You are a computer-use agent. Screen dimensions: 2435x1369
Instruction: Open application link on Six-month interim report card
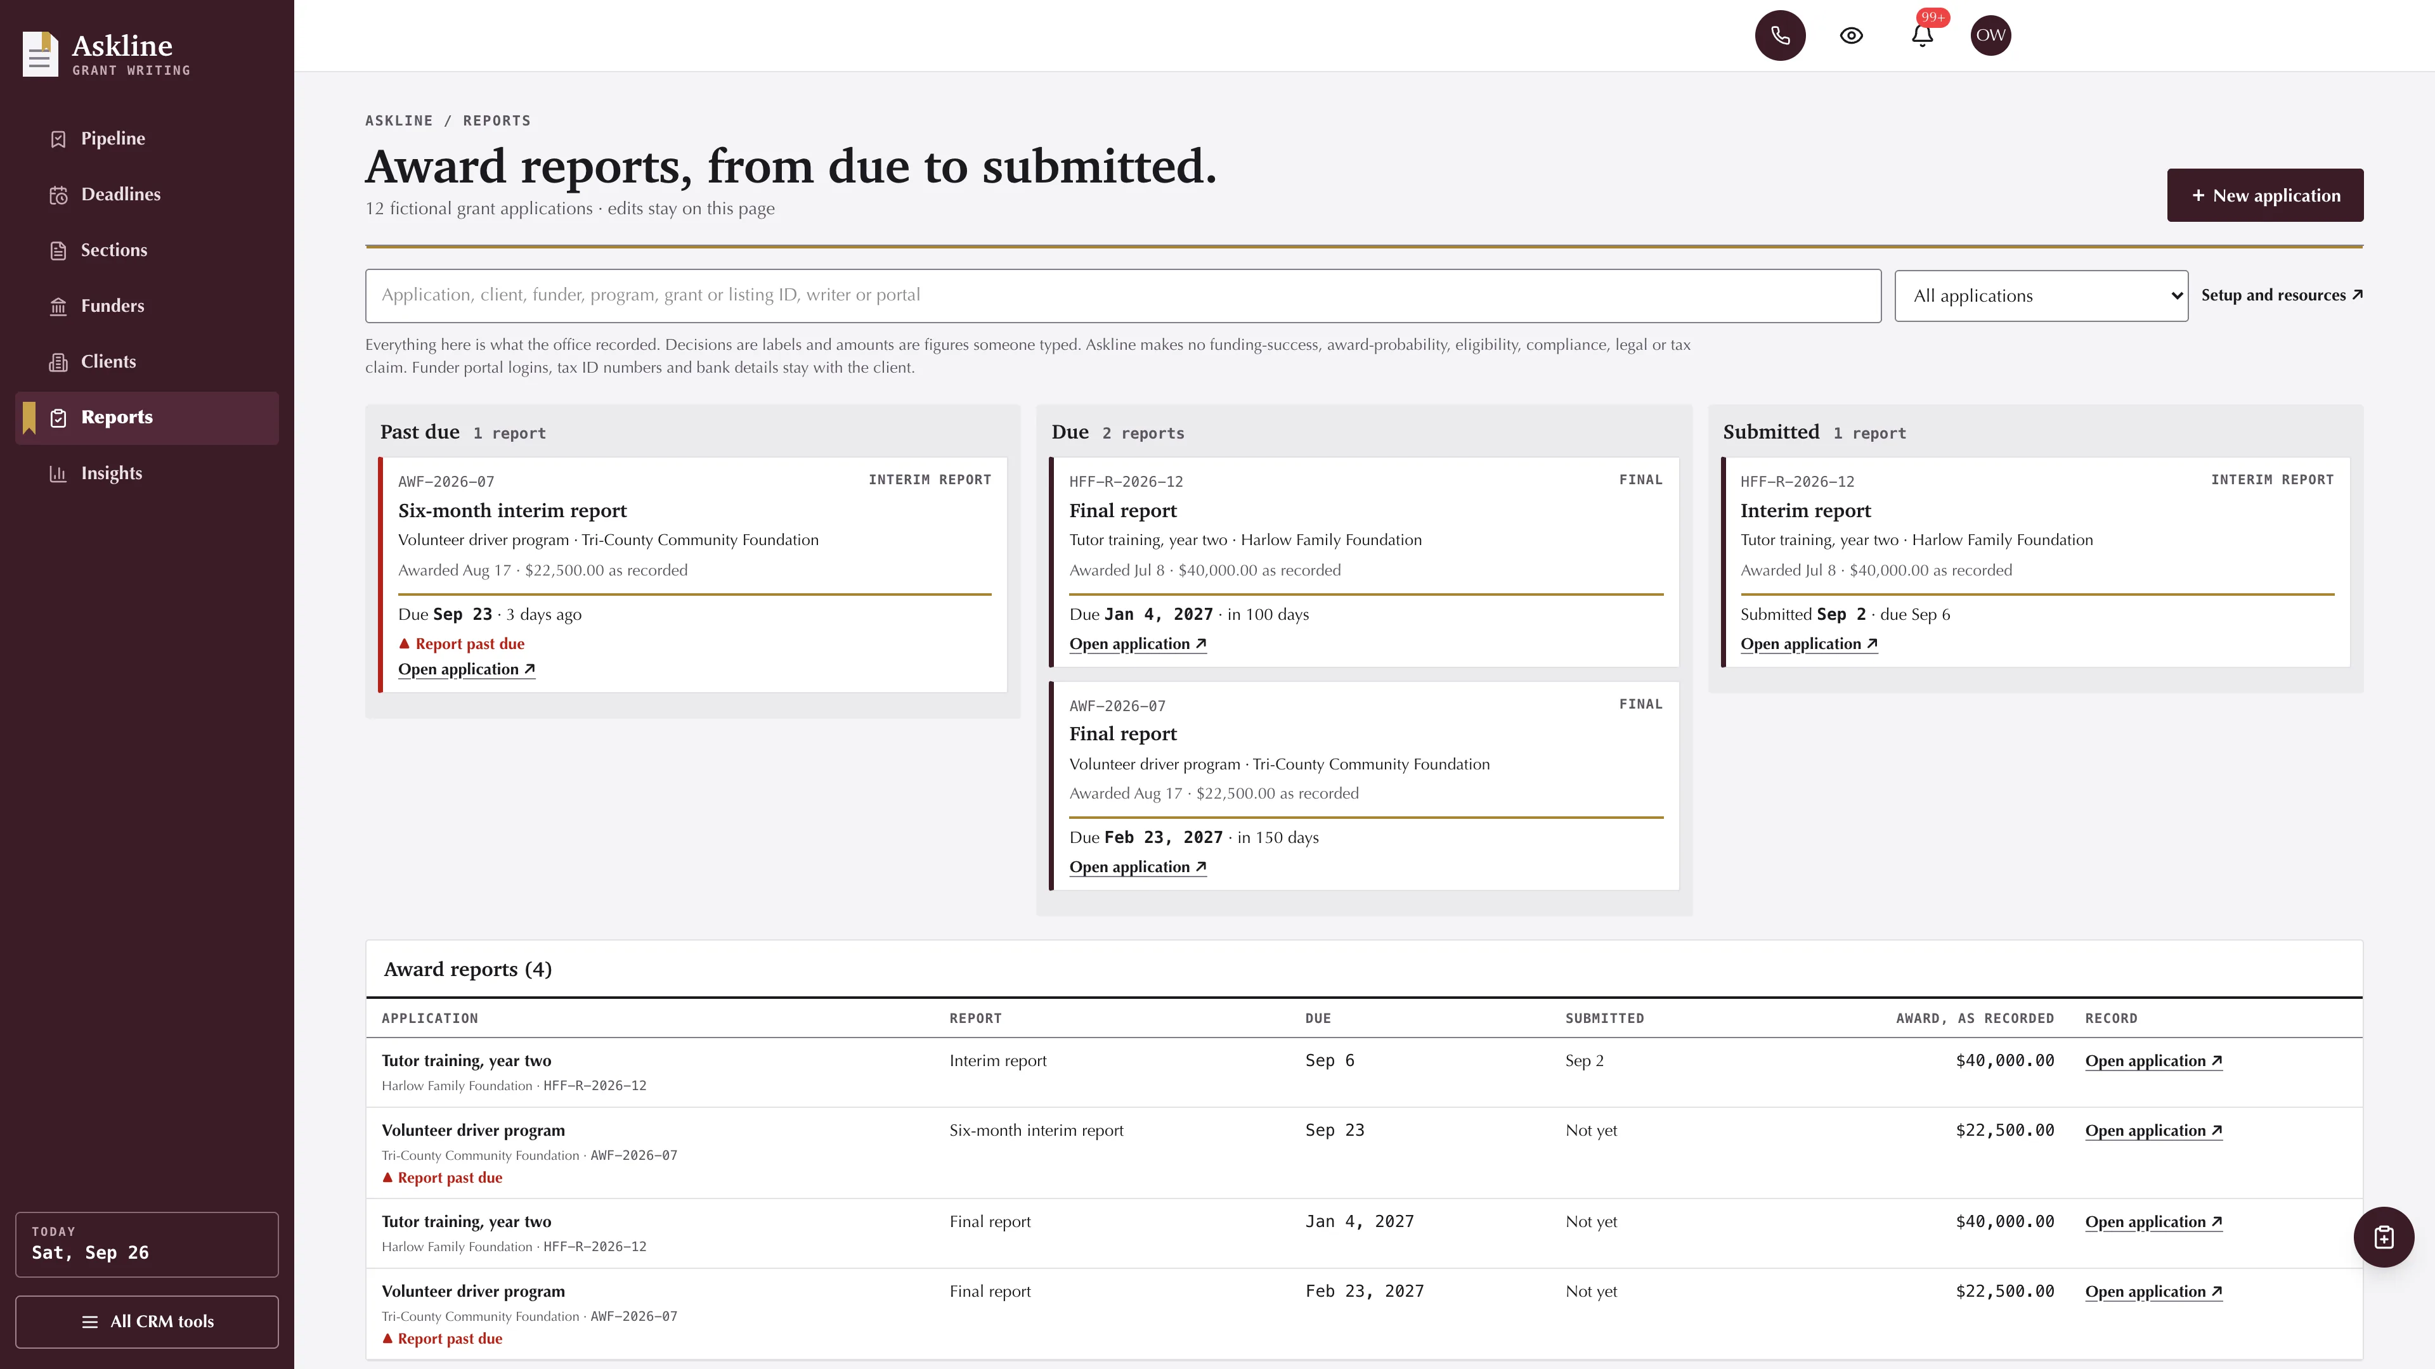coord(466,669)
